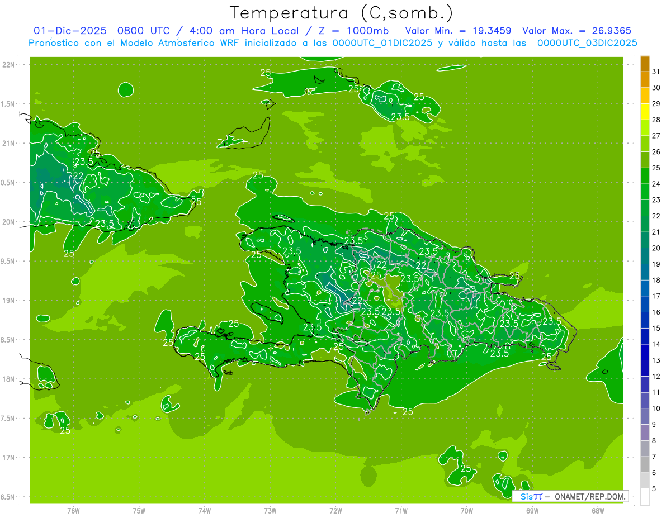Click the "1.5N" latitude axis label
The height and width of the screenshot is (518, 671).
coord(8,104)
